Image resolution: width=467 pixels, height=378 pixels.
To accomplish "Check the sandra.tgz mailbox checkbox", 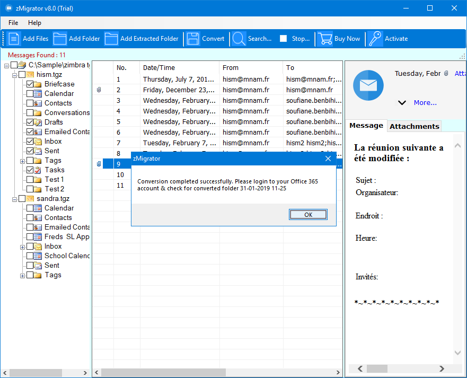I will pyautogui.click(x=22, y=198).
